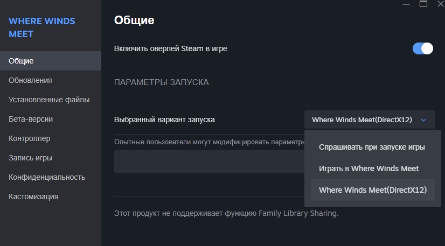Click the Family Library Sharing notice text
Screen dimensions: 445x246
point(226,213)
